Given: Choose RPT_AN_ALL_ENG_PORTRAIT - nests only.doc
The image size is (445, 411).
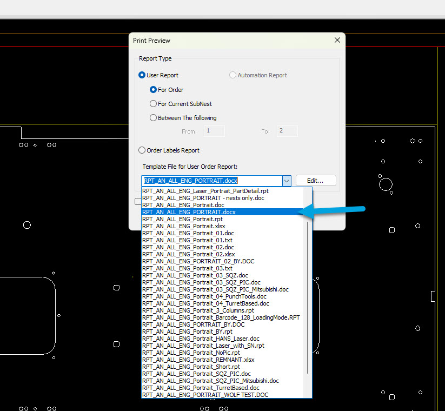Looking at the screenshot, I should [x=223, y=198].
